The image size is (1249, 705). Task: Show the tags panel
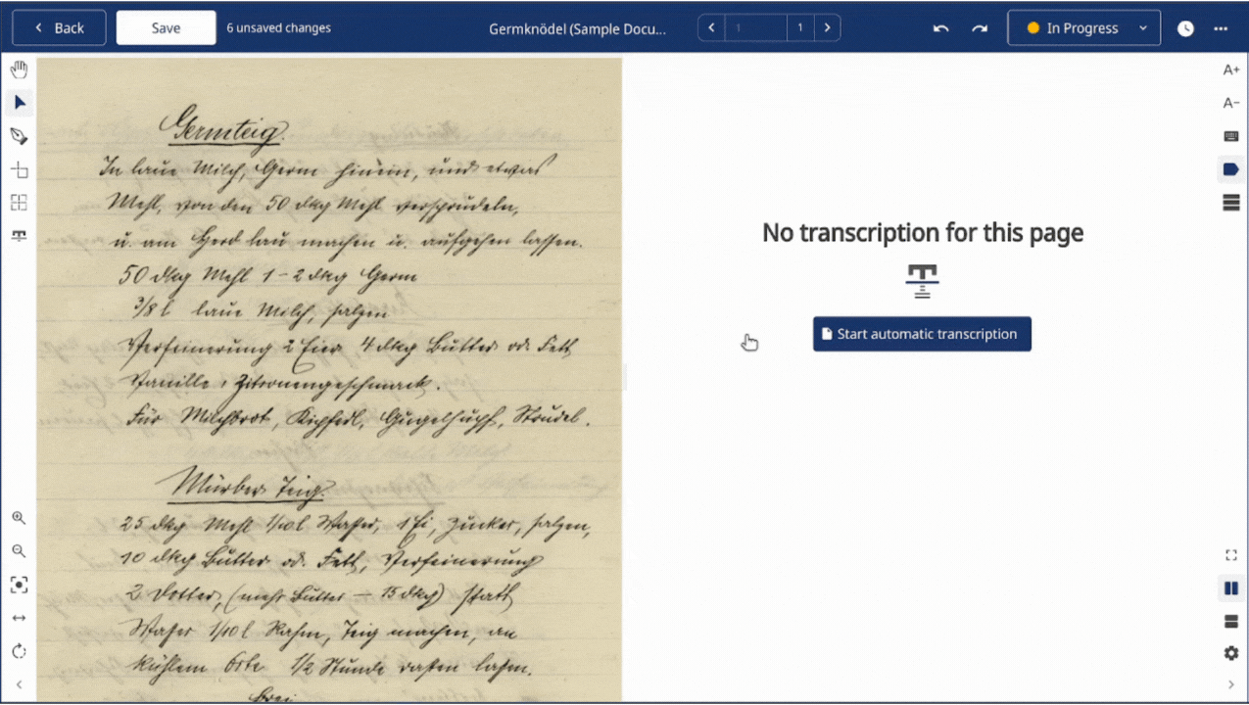pos(1230,169)
